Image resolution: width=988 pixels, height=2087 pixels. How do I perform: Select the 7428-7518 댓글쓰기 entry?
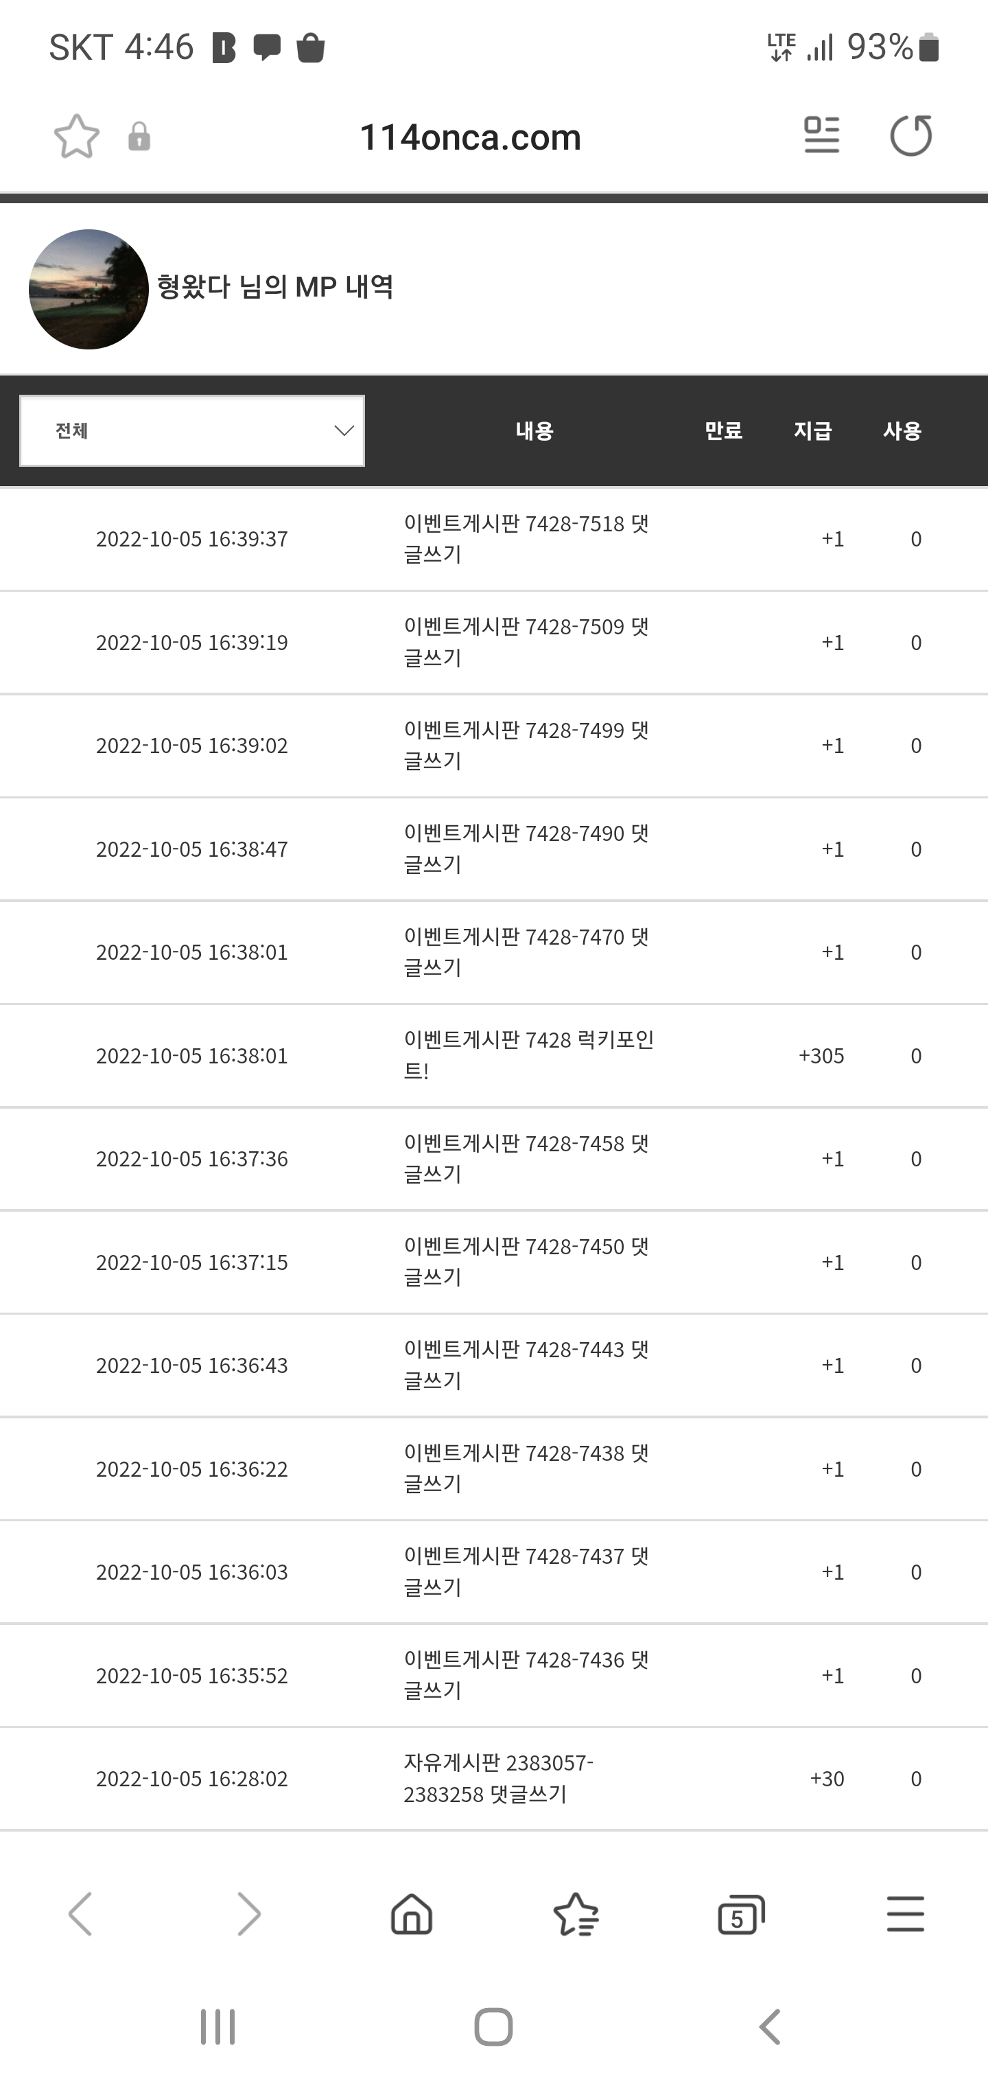click(x=526, y=539)
